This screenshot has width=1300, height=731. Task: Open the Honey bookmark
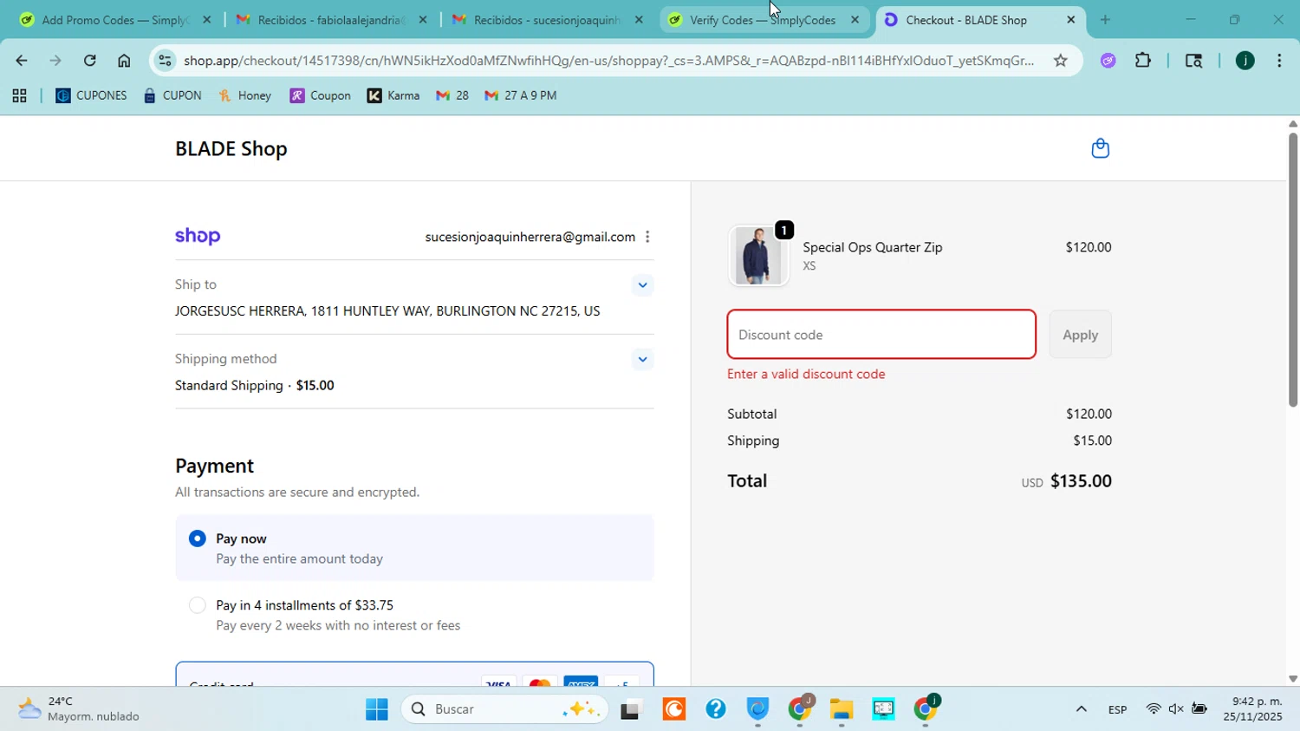245,96
